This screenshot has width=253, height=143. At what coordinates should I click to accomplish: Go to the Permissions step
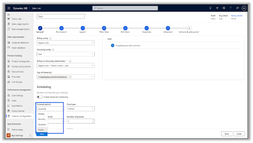pyautogui.click(x=61, y=28)
